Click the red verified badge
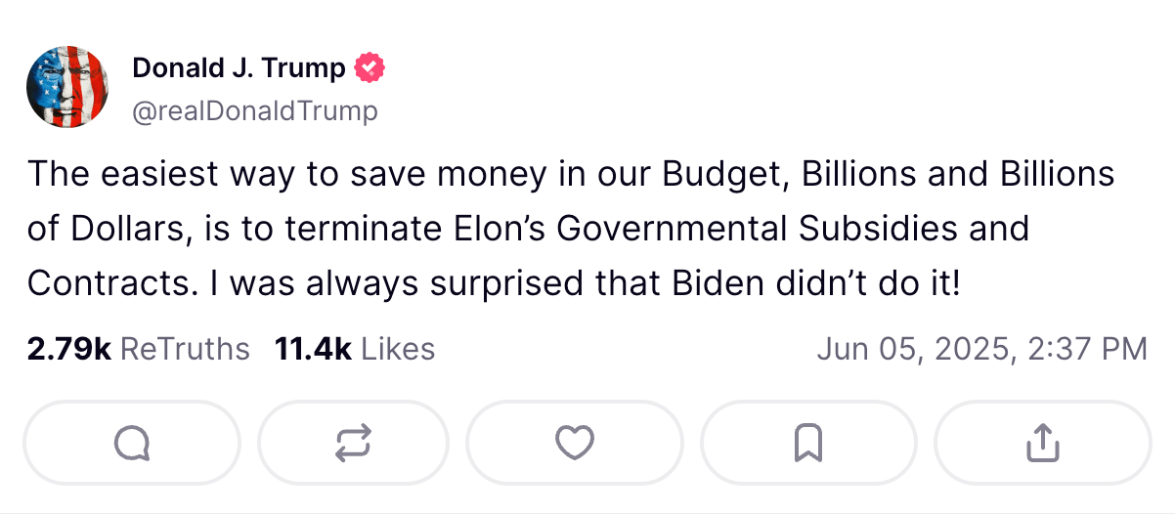 [x=370, y=68]
